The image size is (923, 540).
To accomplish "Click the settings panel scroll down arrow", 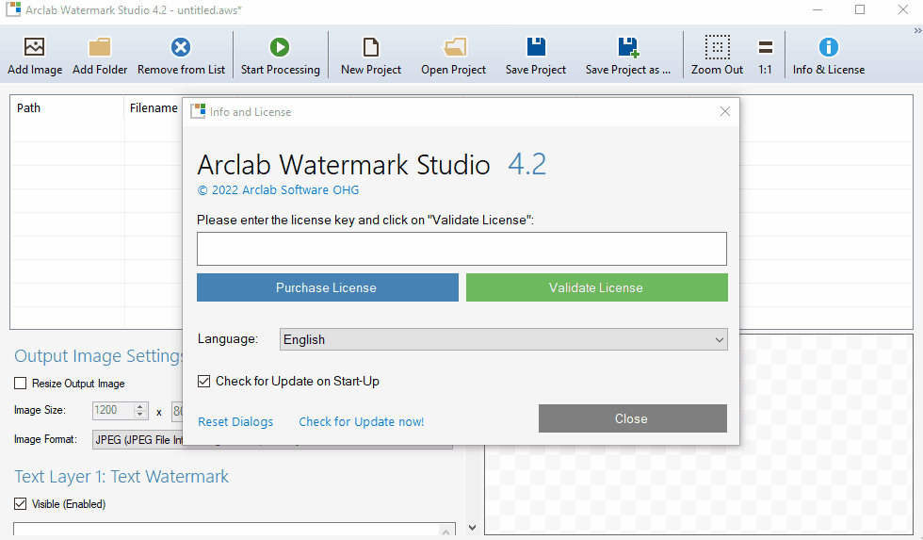I will point(472,528).
